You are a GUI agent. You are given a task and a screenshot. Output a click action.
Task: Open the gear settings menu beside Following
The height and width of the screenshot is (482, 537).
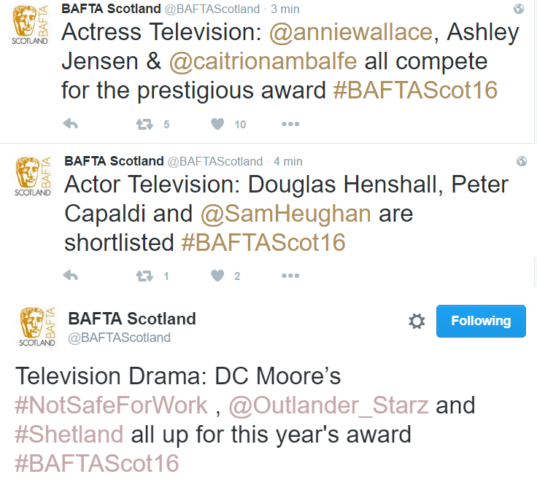click(x=417, y=321)
